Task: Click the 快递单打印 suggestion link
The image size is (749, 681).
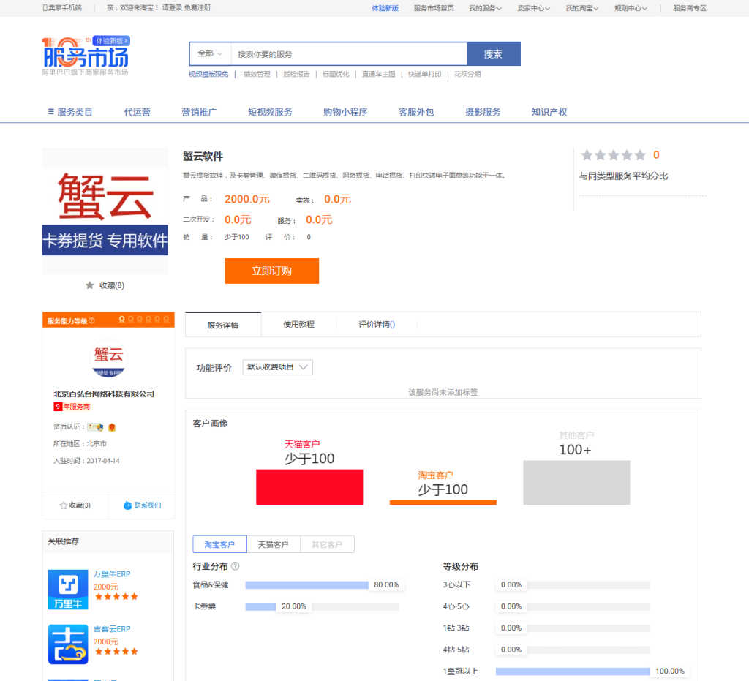Action: pyautogui.click(x=425, y=74)
